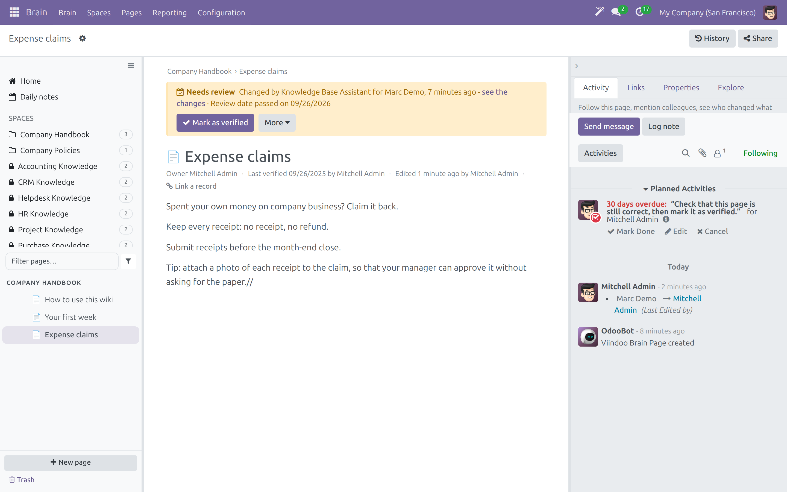Image resolution: width=787 pixels, height=492 pixels.
Task: Click the search icon in Activity panel
Action: [686, 153]
